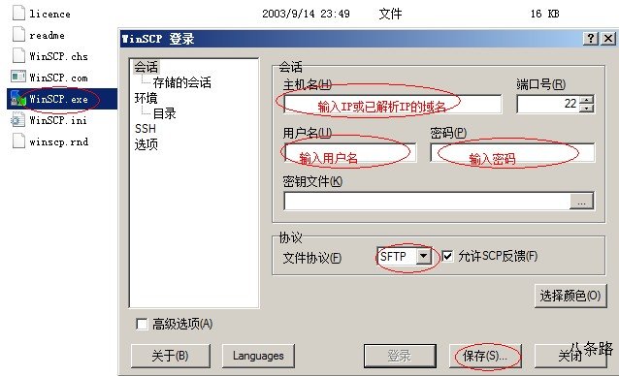Click the help question mark title button
The height and width of the screenshot is (376, 619).
591,39
